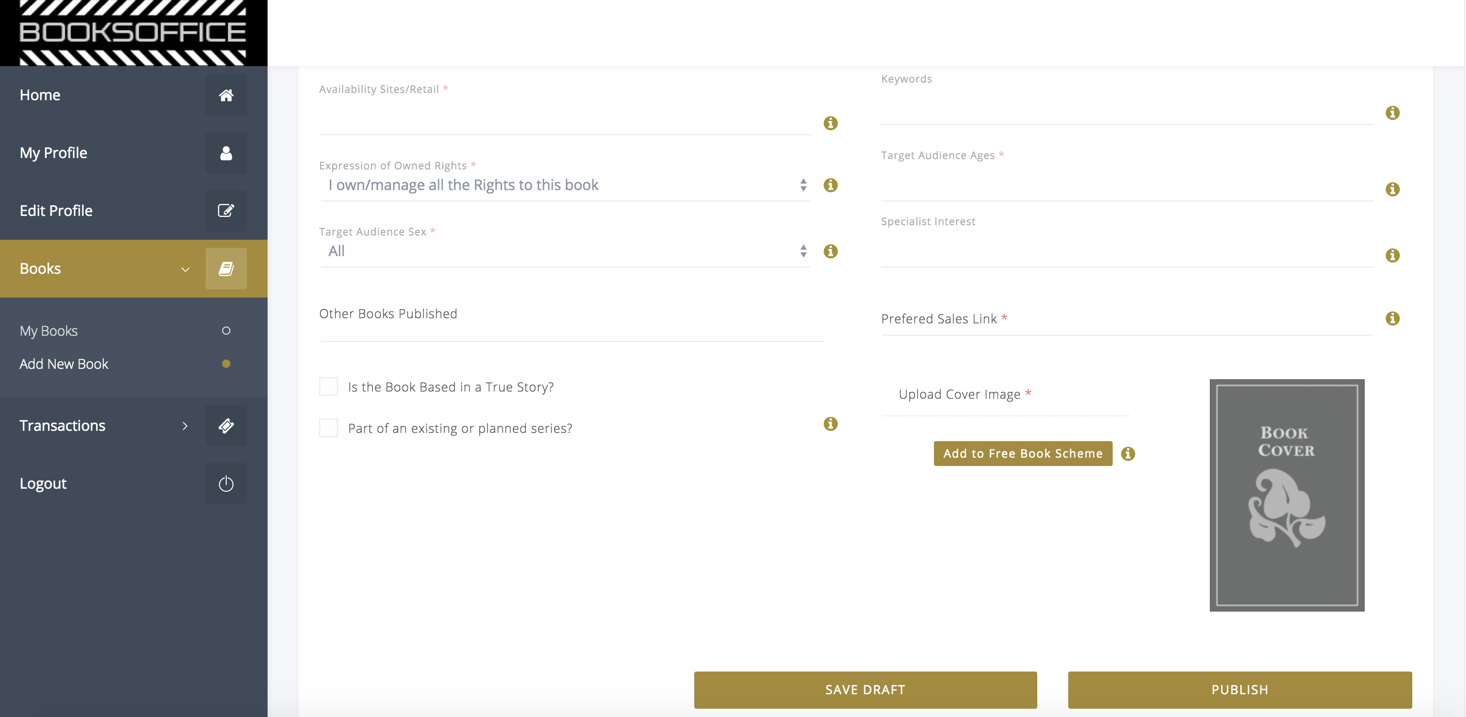
Task: Open My Profile in sidebar
Action: pyautogui.click(x=134, y=153)
